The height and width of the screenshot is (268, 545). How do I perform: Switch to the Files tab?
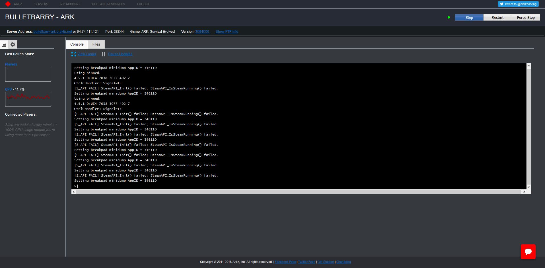[x=96, y=44]
